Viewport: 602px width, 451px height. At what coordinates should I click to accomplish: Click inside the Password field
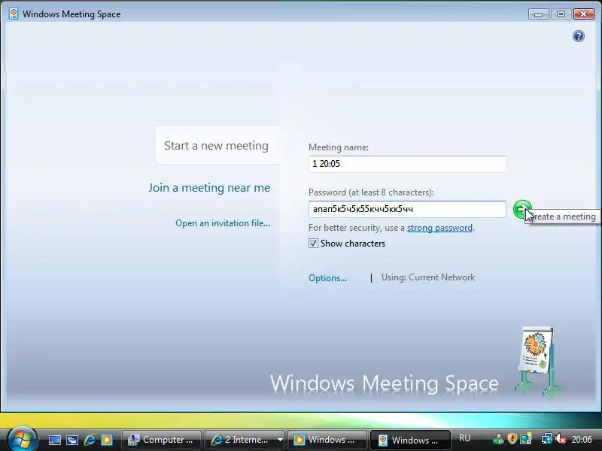pyautogui.click(x=407, y=210)
